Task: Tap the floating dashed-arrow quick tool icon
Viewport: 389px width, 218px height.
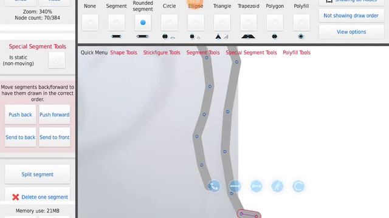Action: tap(256, 186)
